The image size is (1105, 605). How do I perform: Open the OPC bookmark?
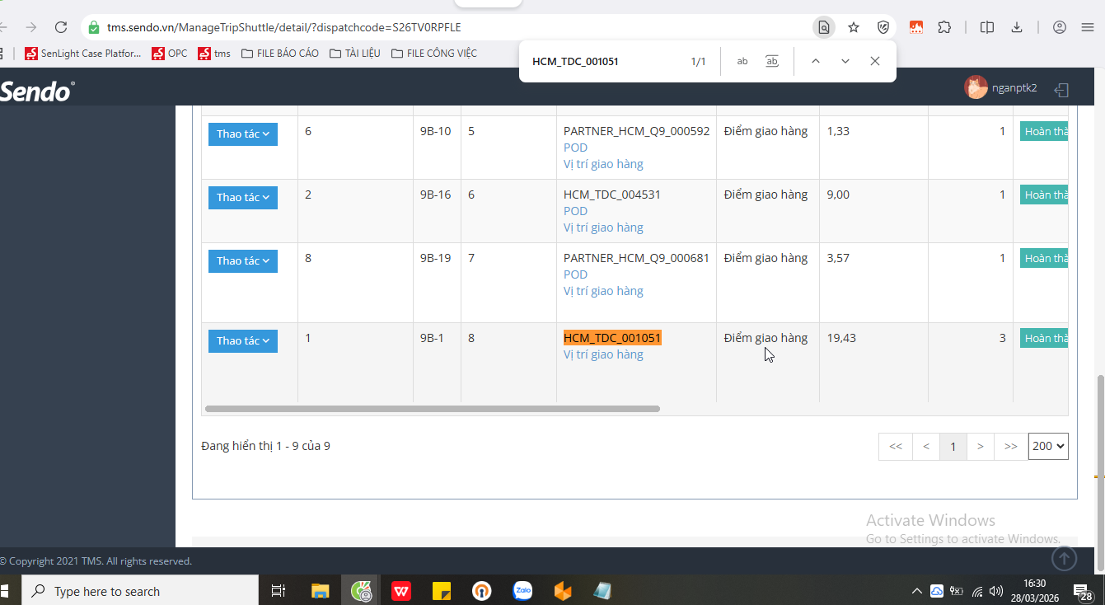pos(170,54)
